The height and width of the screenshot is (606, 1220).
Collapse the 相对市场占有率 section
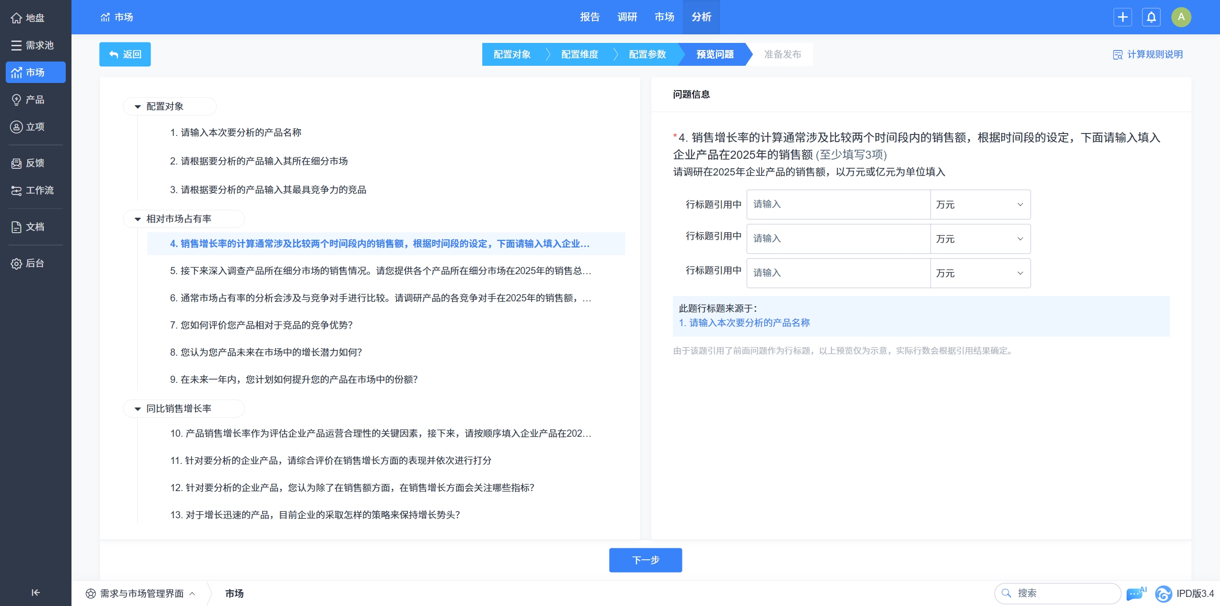(x=138, y=219)
